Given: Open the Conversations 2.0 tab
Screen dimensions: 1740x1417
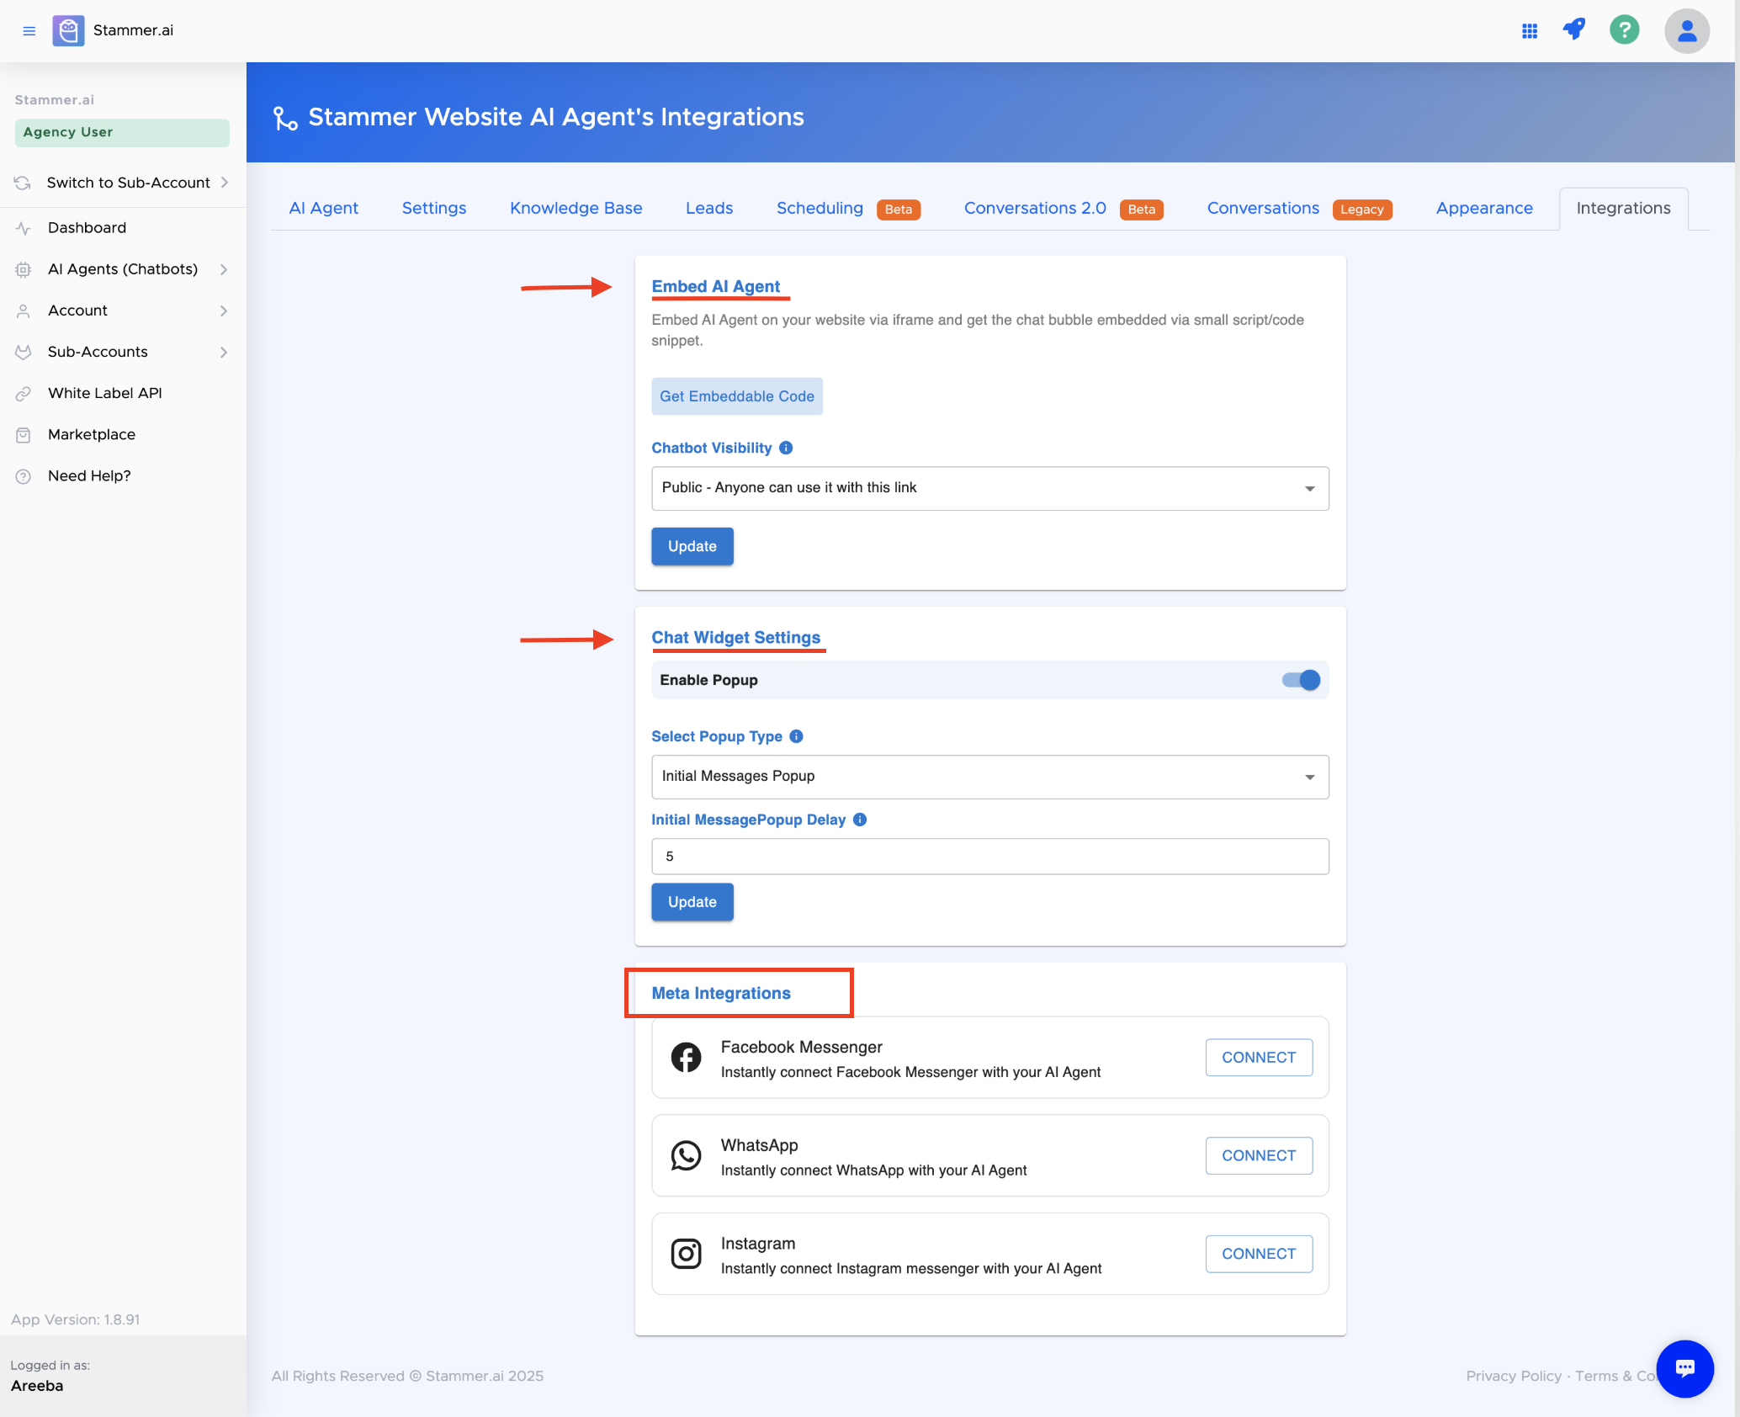Looking at the screenshot, I should point(1064,208).
